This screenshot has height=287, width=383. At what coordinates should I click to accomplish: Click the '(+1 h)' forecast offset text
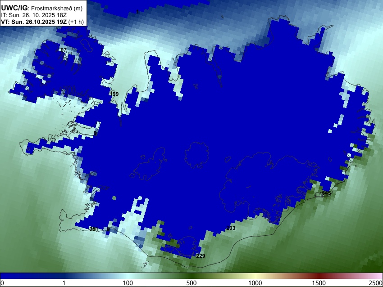point(76,22)
